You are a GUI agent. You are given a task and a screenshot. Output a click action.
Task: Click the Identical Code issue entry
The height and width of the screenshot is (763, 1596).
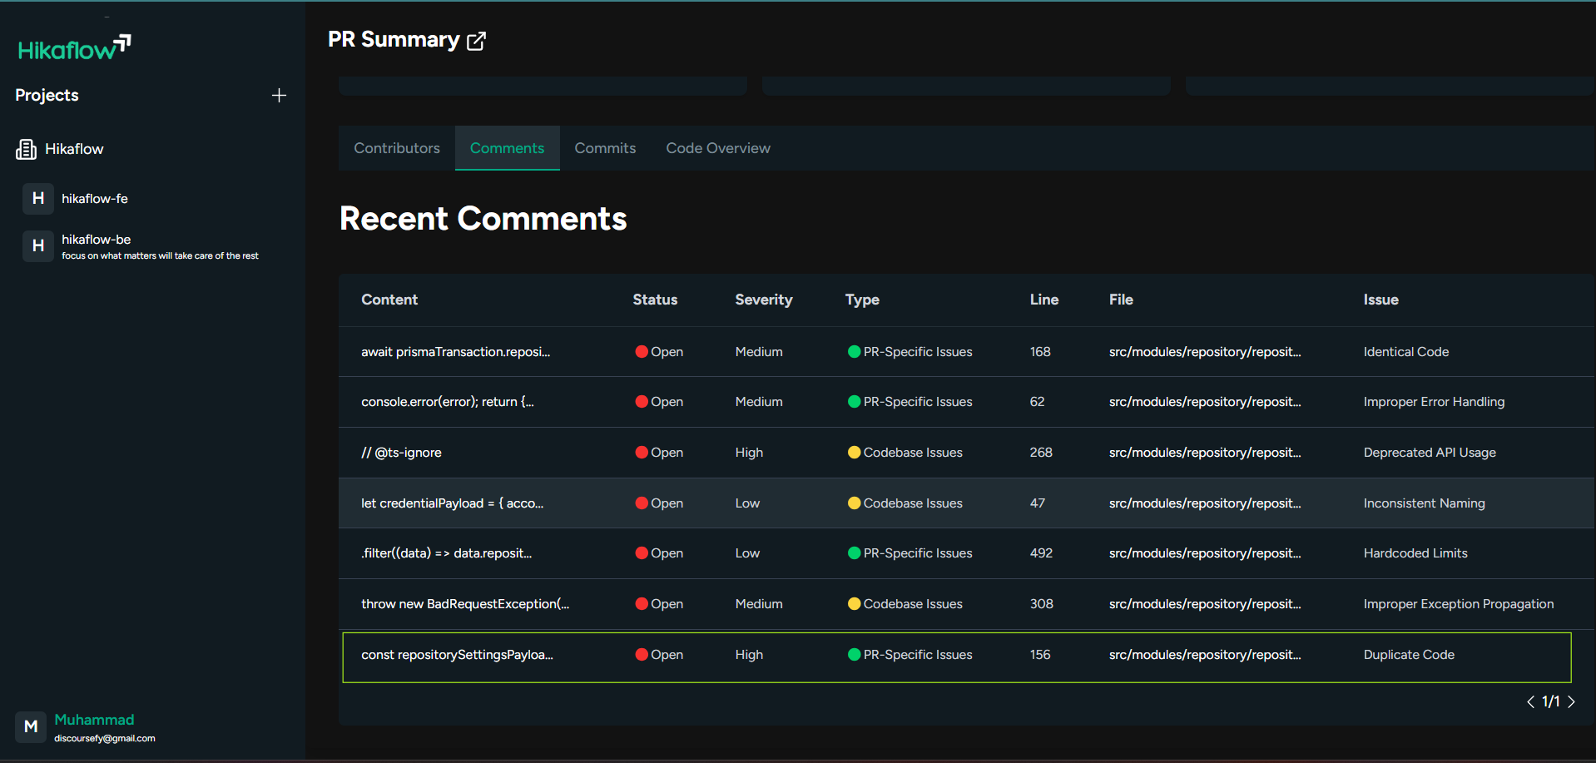click(1405, 352)
